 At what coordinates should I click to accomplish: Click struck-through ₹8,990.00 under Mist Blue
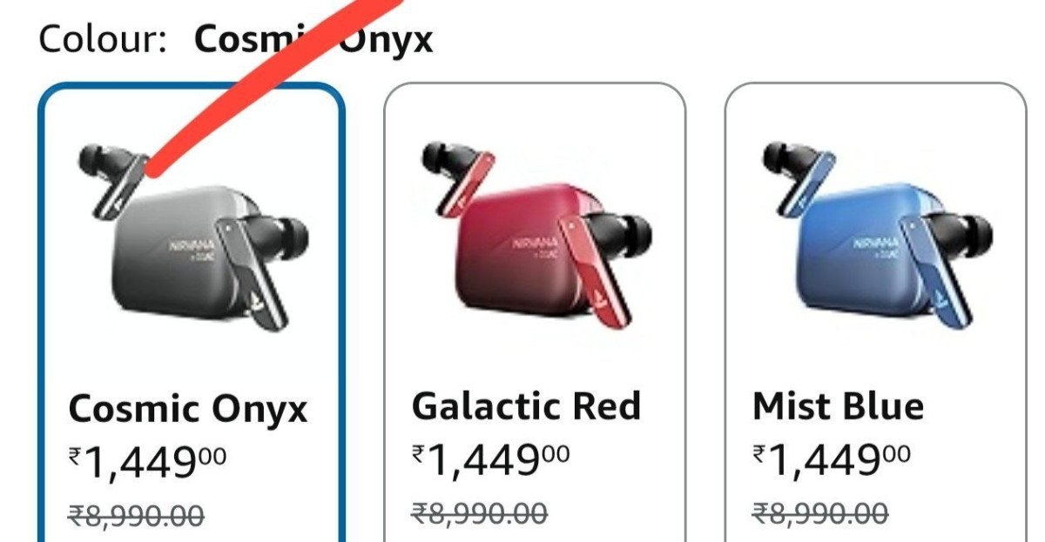click(820, 512)
